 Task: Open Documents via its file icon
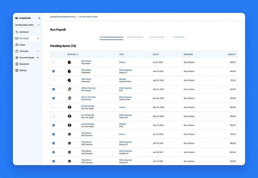tap(17, 64)
